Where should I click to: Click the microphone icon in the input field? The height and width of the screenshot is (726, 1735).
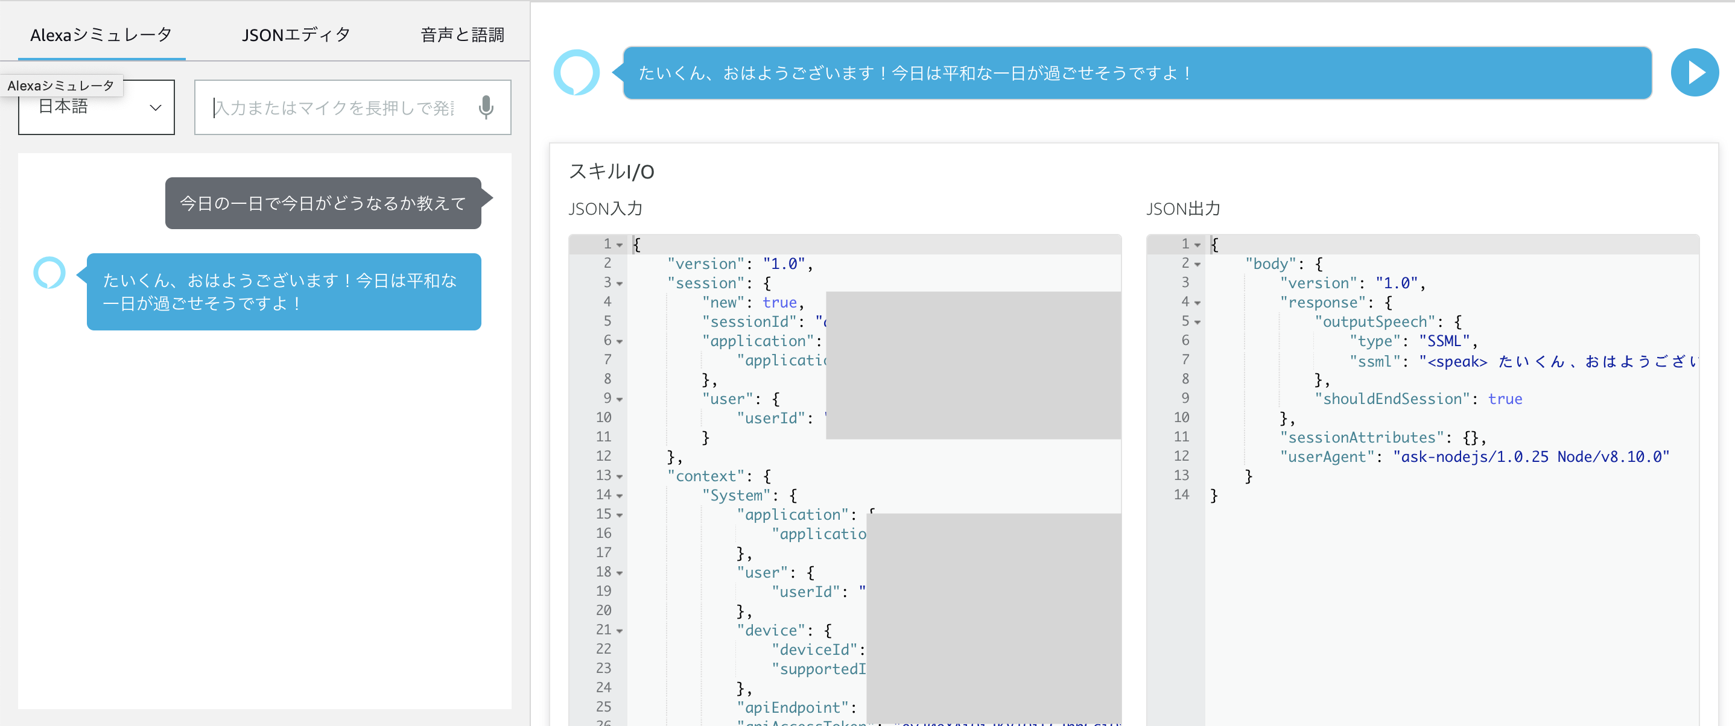[486, 108]
